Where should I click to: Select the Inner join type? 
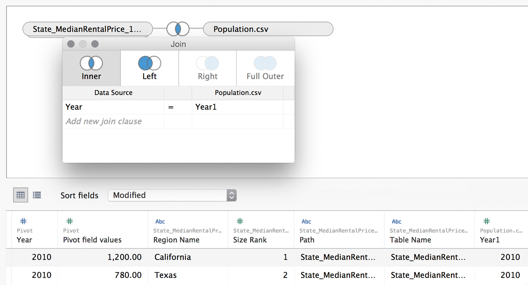coord(91,68)
